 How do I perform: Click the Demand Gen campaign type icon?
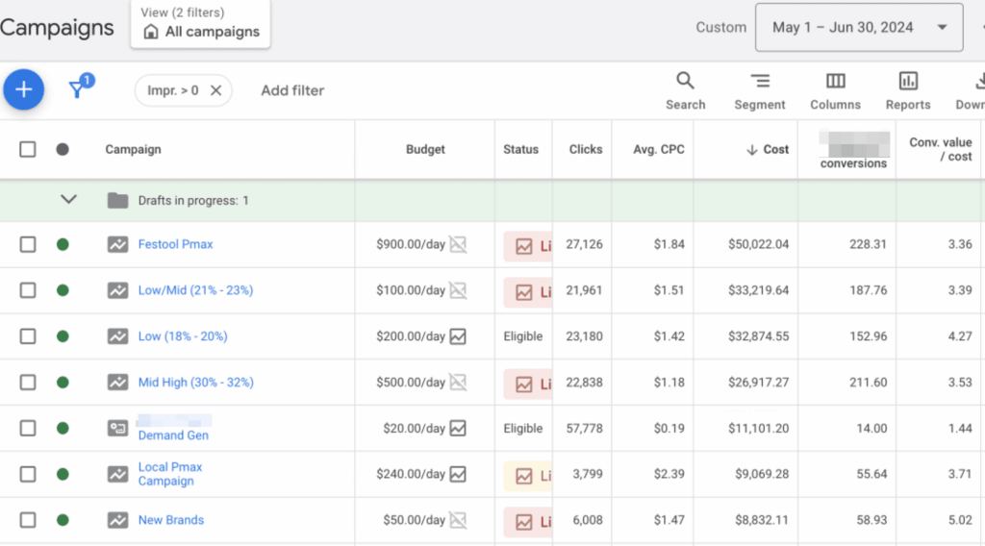(x=117, y=429)
